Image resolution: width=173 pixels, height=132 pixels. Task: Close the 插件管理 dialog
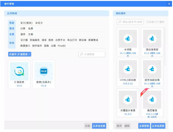pyautogui.click(x=169, y=4)
